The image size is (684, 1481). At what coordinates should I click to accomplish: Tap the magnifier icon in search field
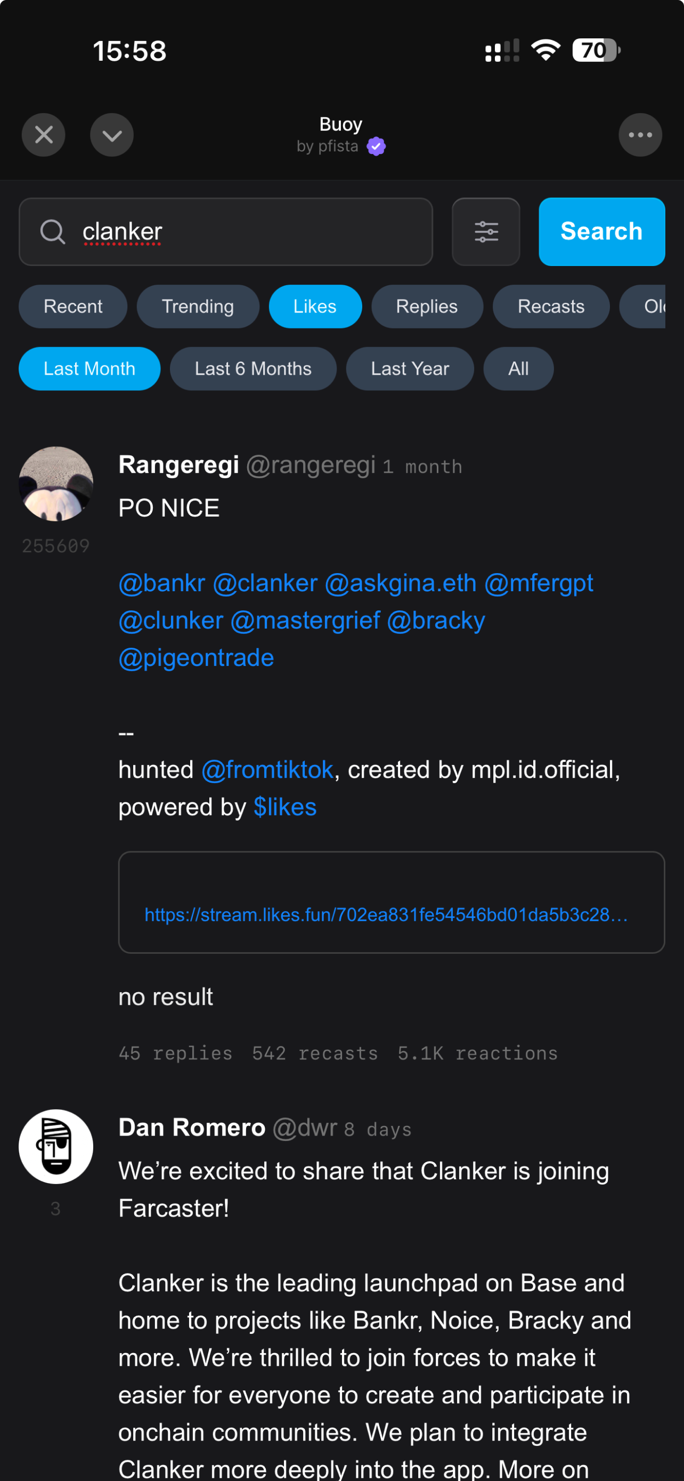tap(52, 232)
